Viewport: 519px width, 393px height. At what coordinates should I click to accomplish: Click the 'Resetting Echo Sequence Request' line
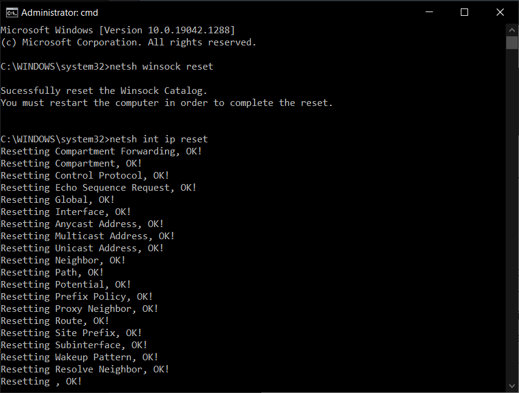pyautogui.click(x=98, y=188)
